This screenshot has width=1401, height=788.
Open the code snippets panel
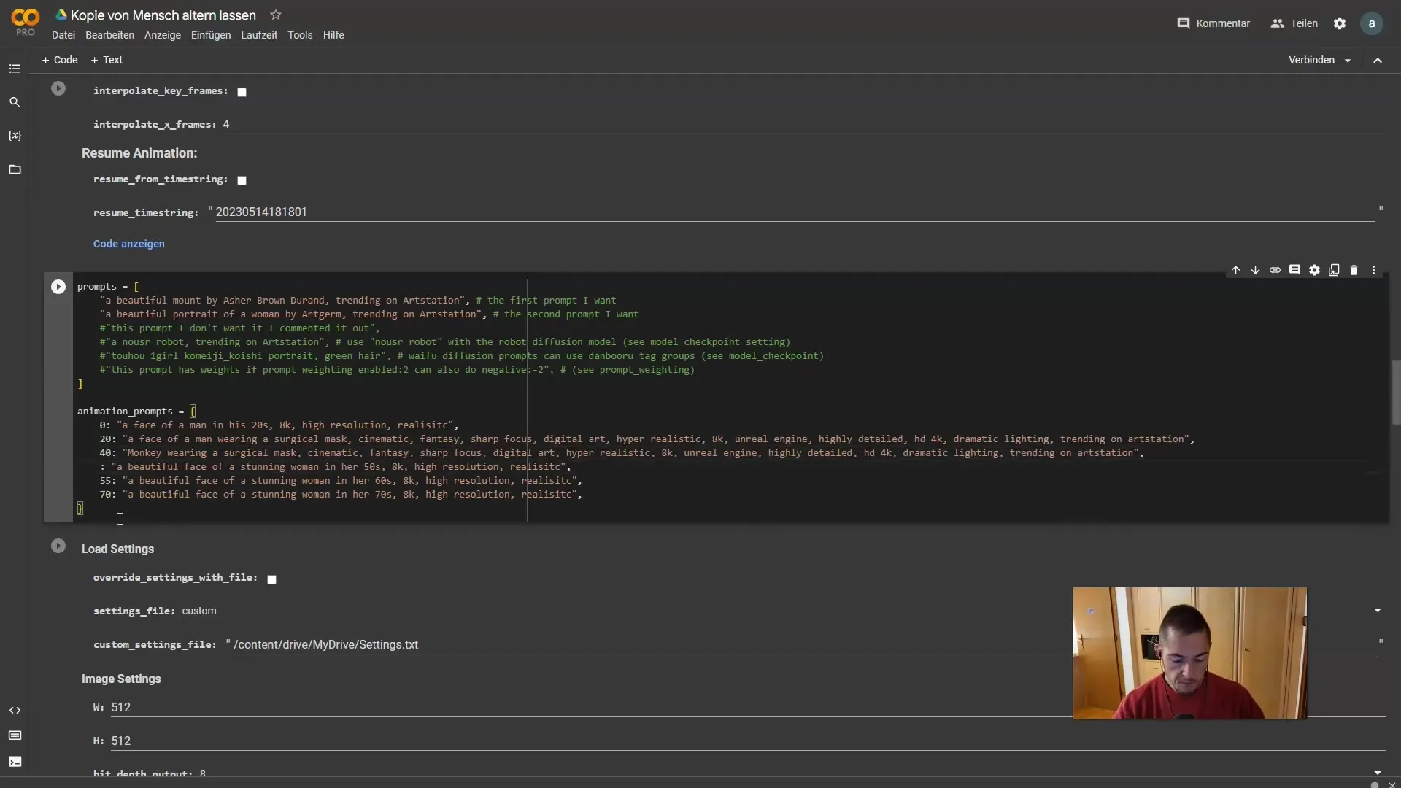pyautogui.click(x=15, y=710)
